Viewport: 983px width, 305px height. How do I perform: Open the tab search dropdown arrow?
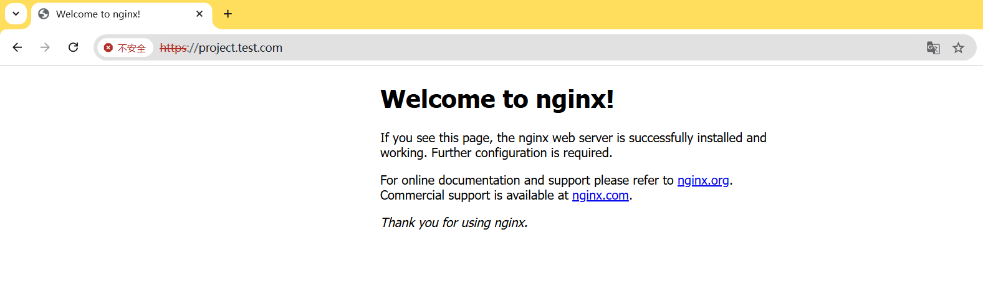point(16,14)
